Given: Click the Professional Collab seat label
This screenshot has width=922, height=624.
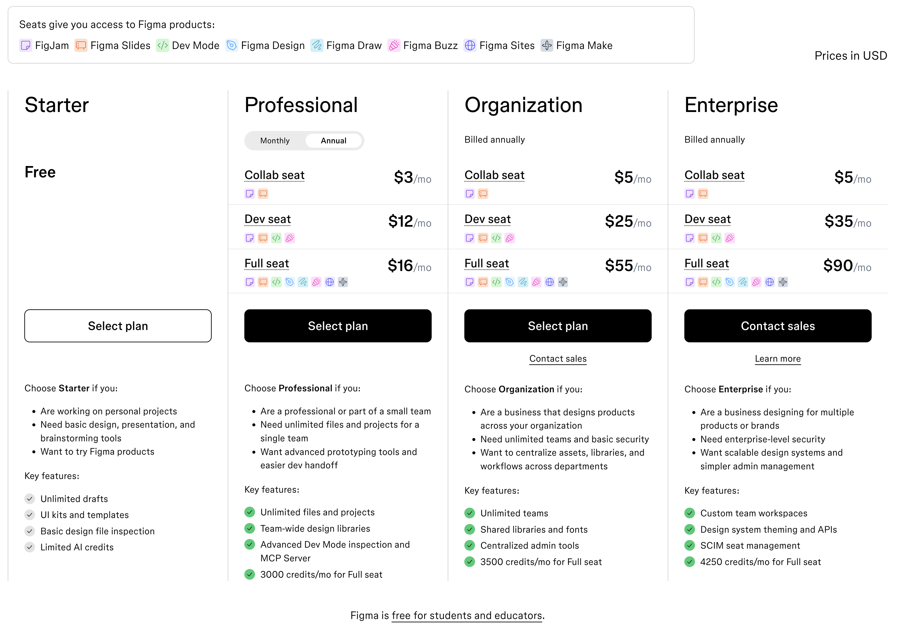Looking at the screenshot, I should (274, 175).
